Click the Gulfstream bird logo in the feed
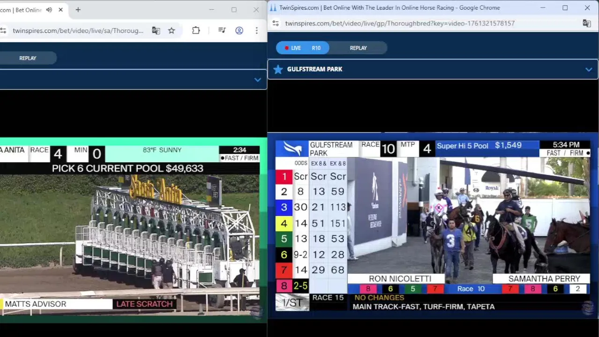 point(292,149)
